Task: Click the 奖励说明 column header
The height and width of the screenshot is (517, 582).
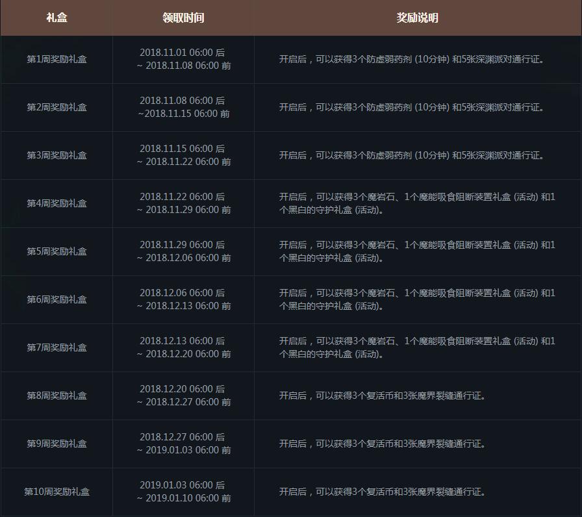Action: point(417,18)
